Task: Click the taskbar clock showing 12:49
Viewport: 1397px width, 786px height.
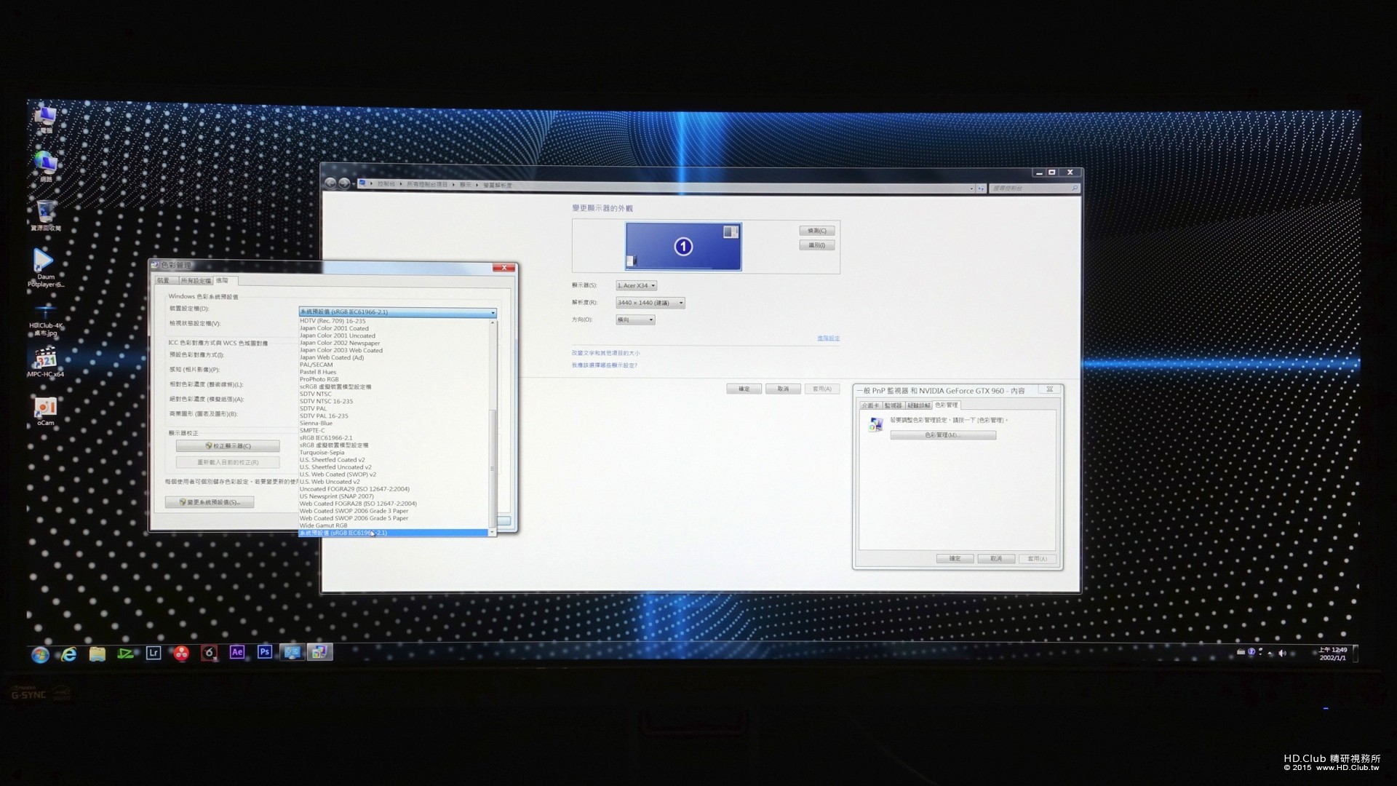Action: tap(1333, 654)
